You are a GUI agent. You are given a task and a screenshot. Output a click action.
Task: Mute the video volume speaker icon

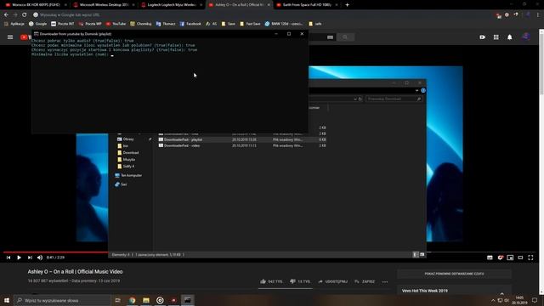40,258
